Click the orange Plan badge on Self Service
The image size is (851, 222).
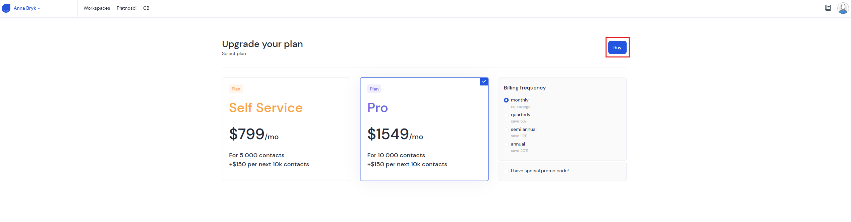pyautogui.click(x=236, y=89)
